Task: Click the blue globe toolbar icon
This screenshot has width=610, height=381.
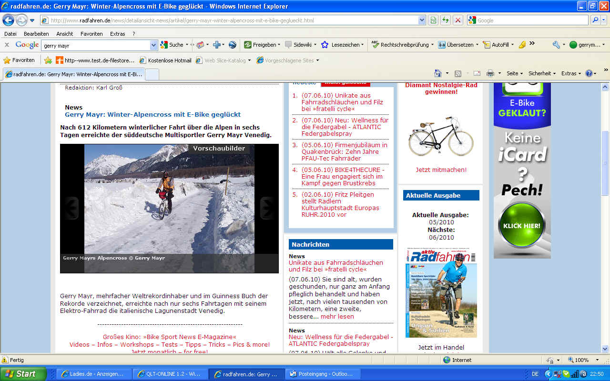Action: (233, 45)
